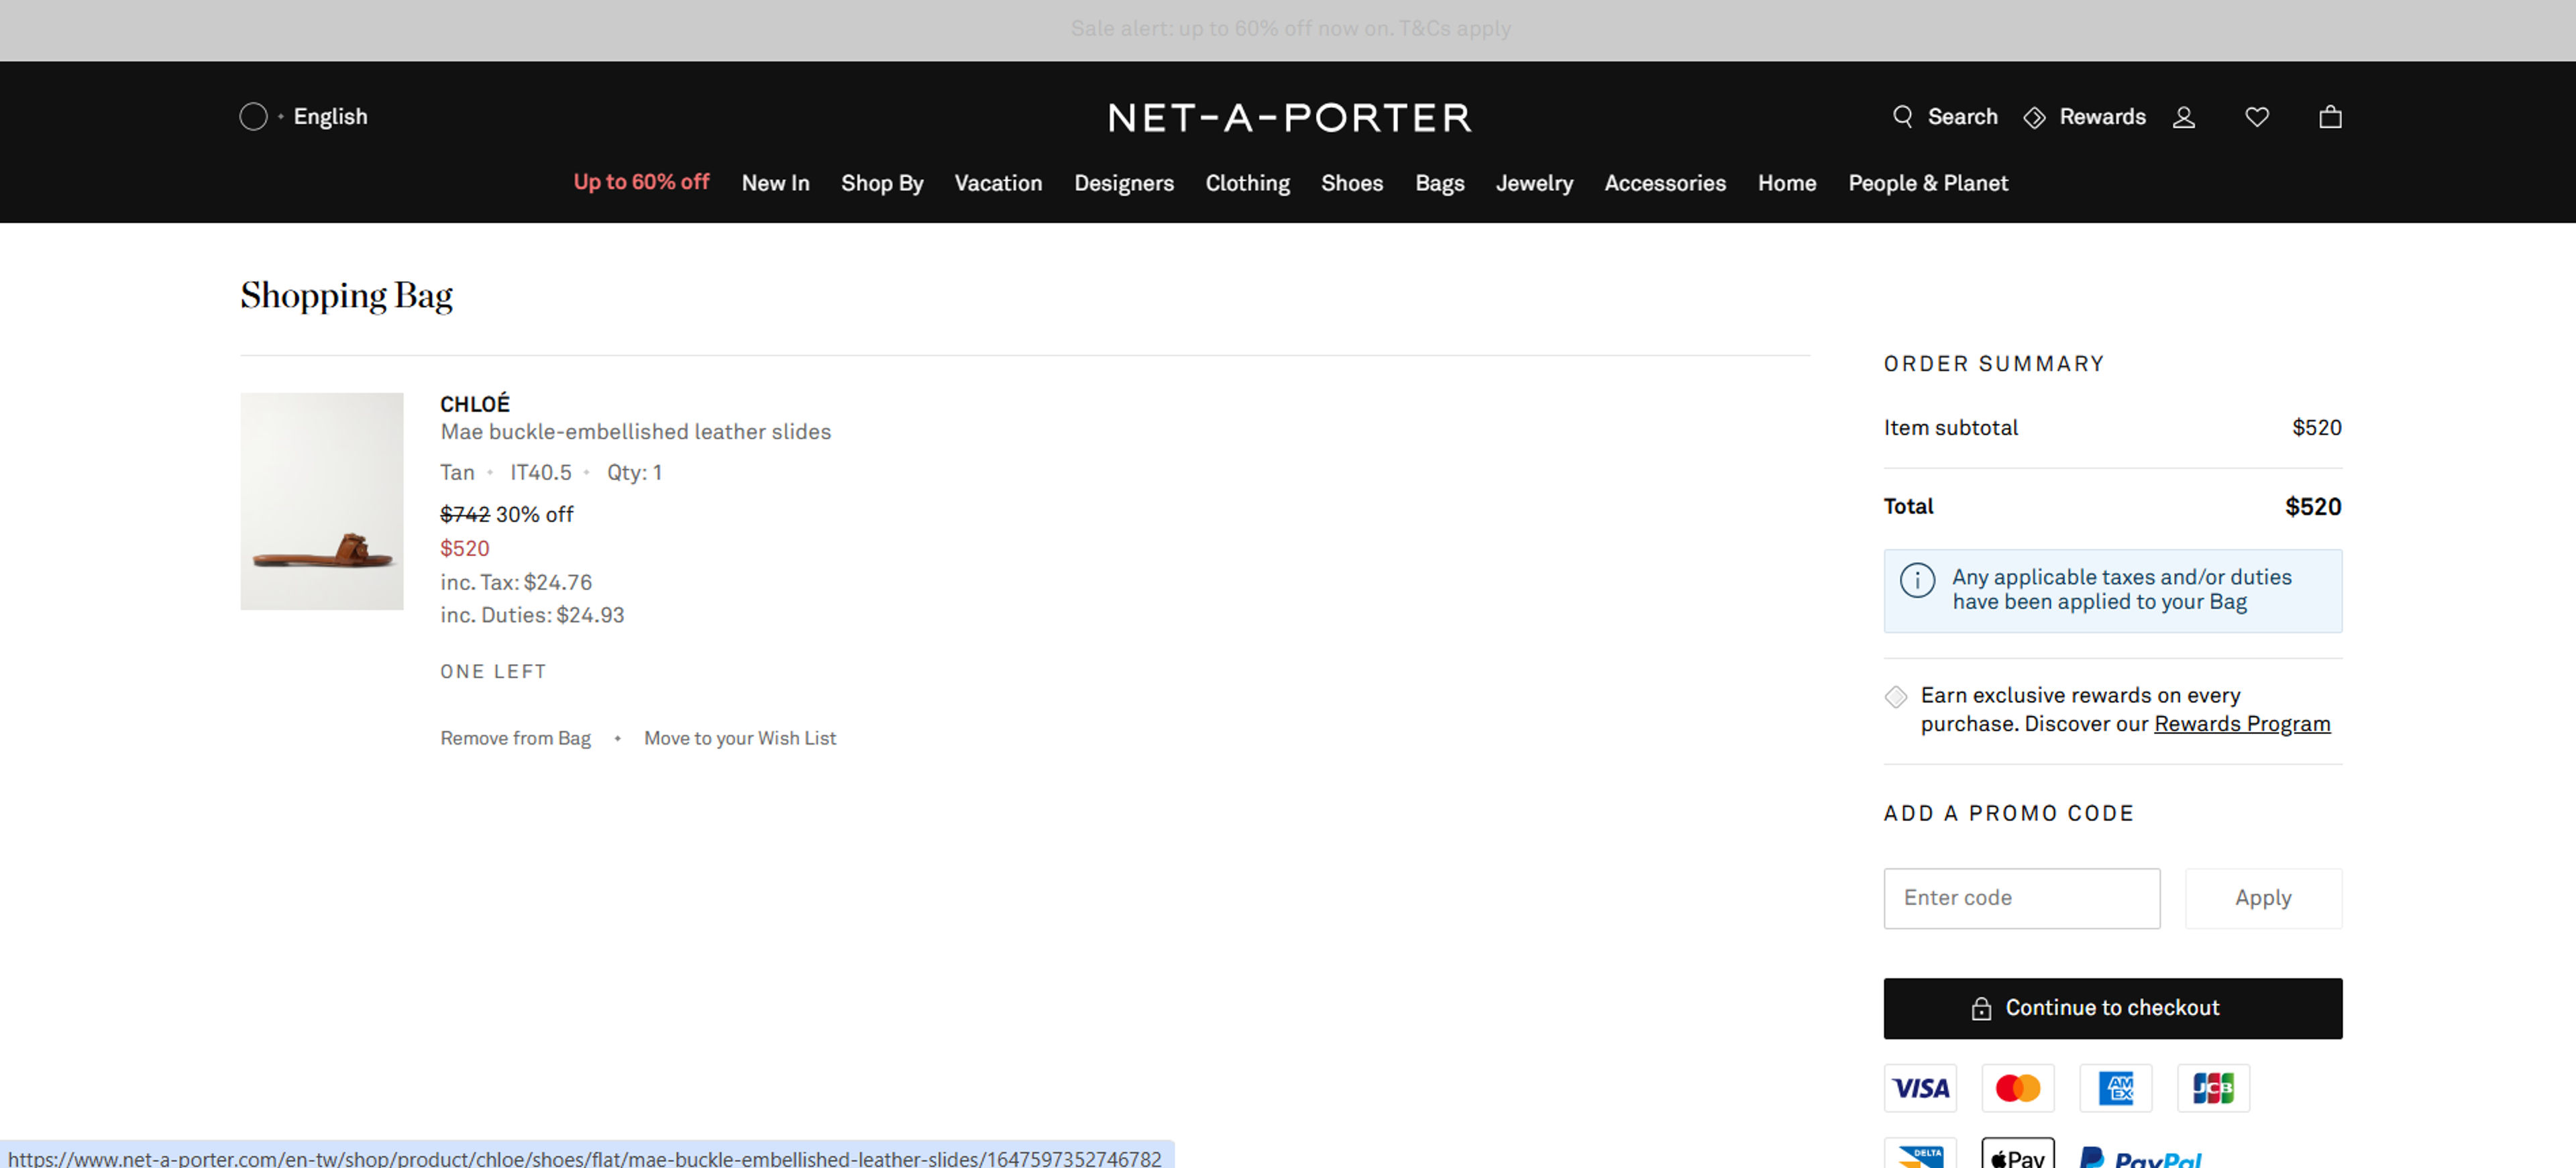Open the account profile icon
The image size is (2576, 1168).
coord(2184,118)
